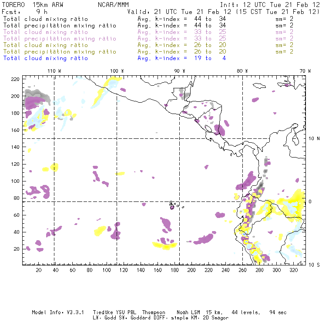
Task: Click the "10 N" latitude label
Action: [314, 139]
